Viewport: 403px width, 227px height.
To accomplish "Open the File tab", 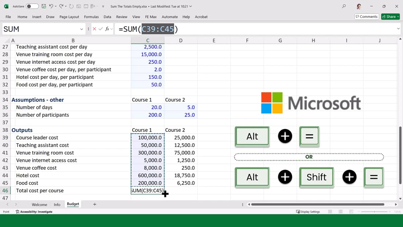I will (8, 17).
